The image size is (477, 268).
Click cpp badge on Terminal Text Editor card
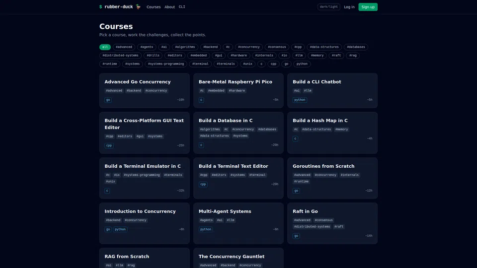coord(203,185)
